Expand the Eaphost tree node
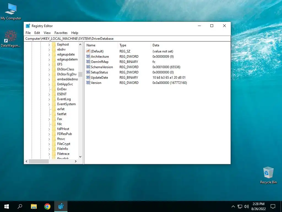The width and height of the screenshot is (282, 212). pyautogui.click(x=49, y=44)
